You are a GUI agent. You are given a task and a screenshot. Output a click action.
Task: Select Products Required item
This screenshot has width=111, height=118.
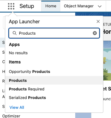[x=54, y=89]
